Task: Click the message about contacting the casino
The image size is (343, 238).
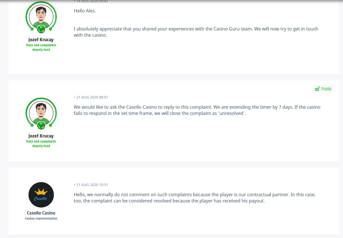Action: pyautogui.click(x=196, y=32)
